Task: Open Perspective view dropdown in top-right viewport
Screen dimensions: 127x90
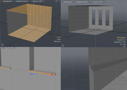Action: [68, 2]
